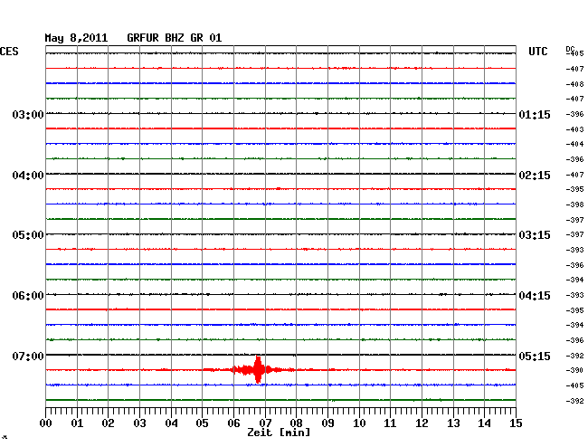Click the earthquake signal burst on the red trace
This screenshot has width=588, height=447.
[258, 369]
